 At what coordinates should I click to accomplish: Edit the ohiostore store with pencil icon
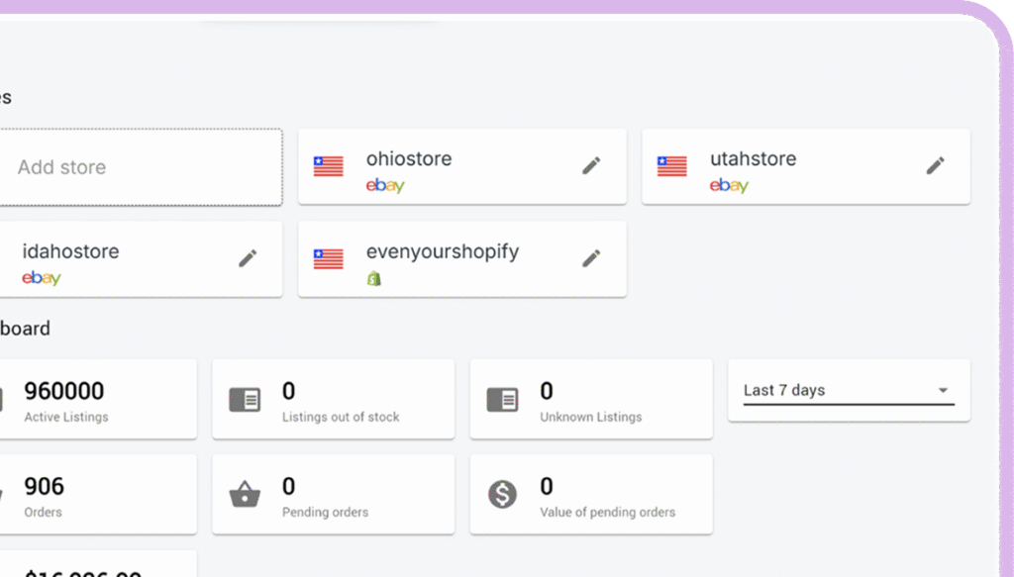click(x=591, y=166)
